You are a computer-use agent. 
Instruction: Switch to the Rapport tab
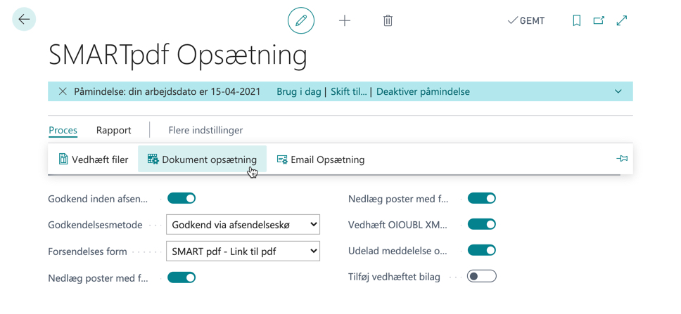pos(114,130)
